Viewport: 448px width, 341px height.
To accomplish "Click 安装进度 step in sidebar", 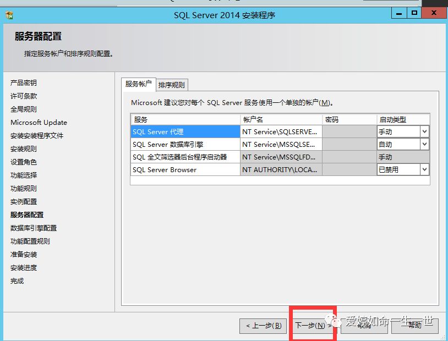I will coord(24,268).
